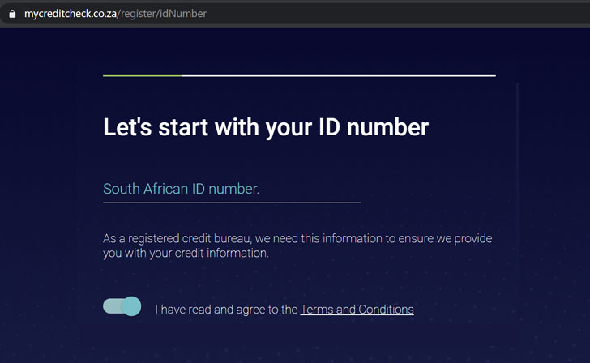This screenshot has height=363, width=590.
Task: Click the "you with your credit information" text line
Action: tap(186, 253)
